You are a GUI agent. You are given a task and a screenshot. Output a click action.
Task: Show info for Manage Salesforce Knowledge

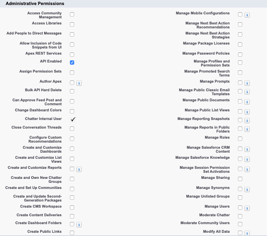(247, 159)
